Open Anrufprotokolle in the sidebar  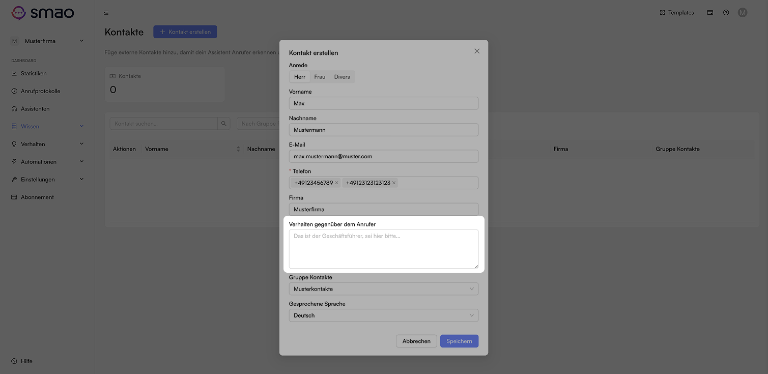40,91
